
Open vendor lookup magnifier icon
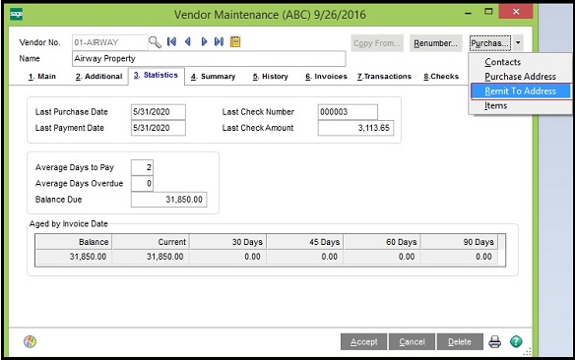click(155, 42)
